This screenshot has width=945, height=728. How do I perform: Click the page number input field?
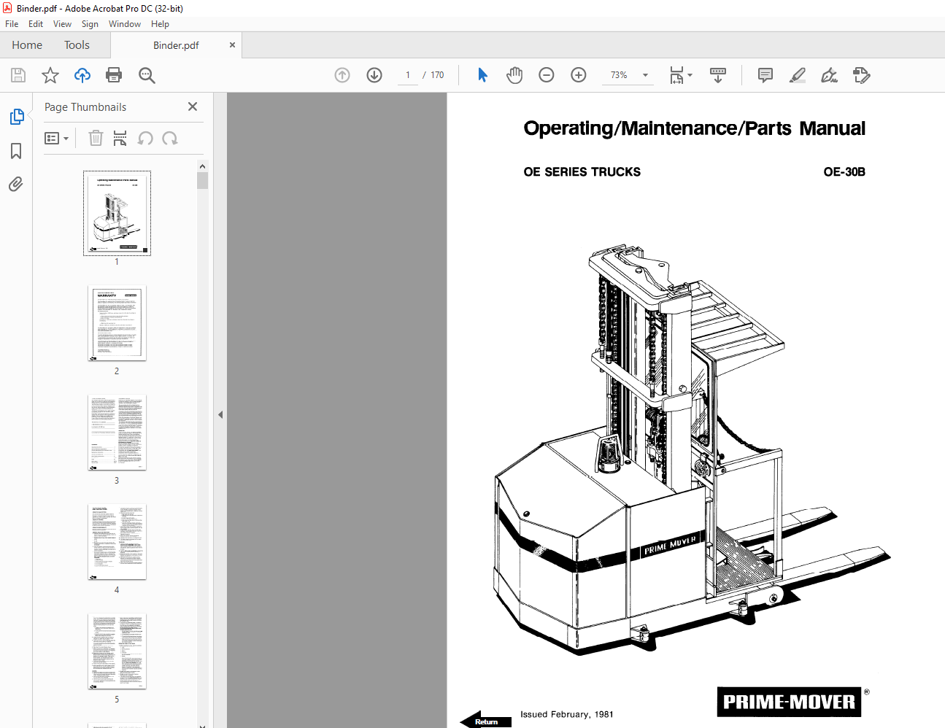[x=408, y=75]
